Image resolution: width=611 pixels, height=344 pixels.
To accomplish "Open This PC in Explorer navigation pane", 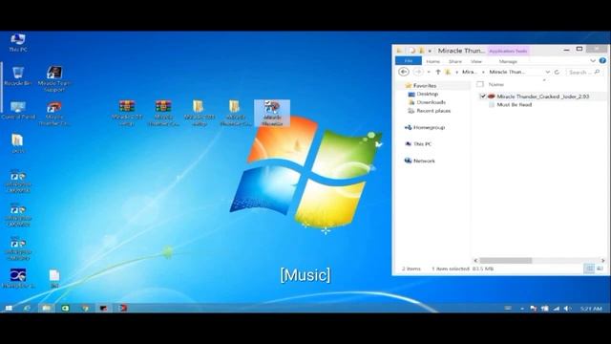I will (422, 144).
